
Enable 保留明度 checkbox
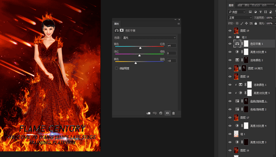pos(117,68)
